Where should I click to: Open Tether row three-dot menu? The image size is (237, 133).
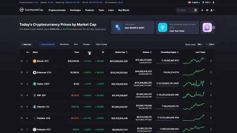211,84
